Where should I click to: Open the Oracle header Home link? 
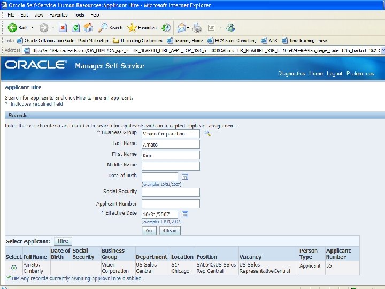316,73
